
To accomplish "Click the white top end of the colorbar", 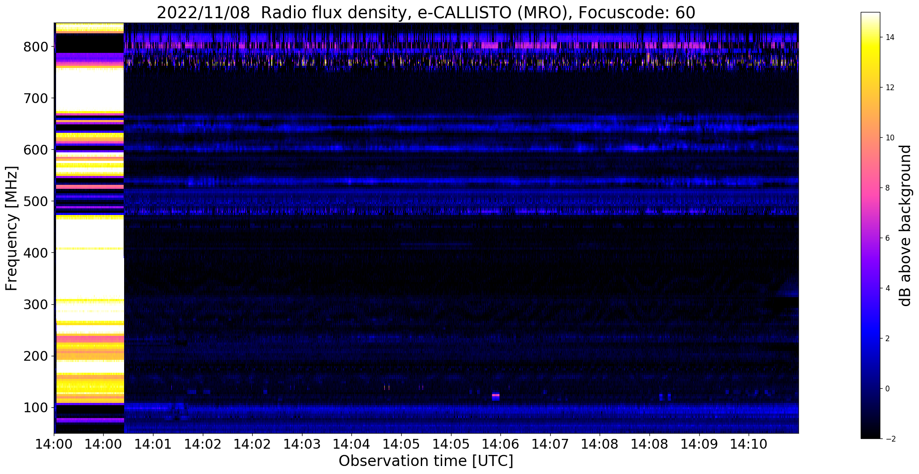I will [x=871, y=16].
